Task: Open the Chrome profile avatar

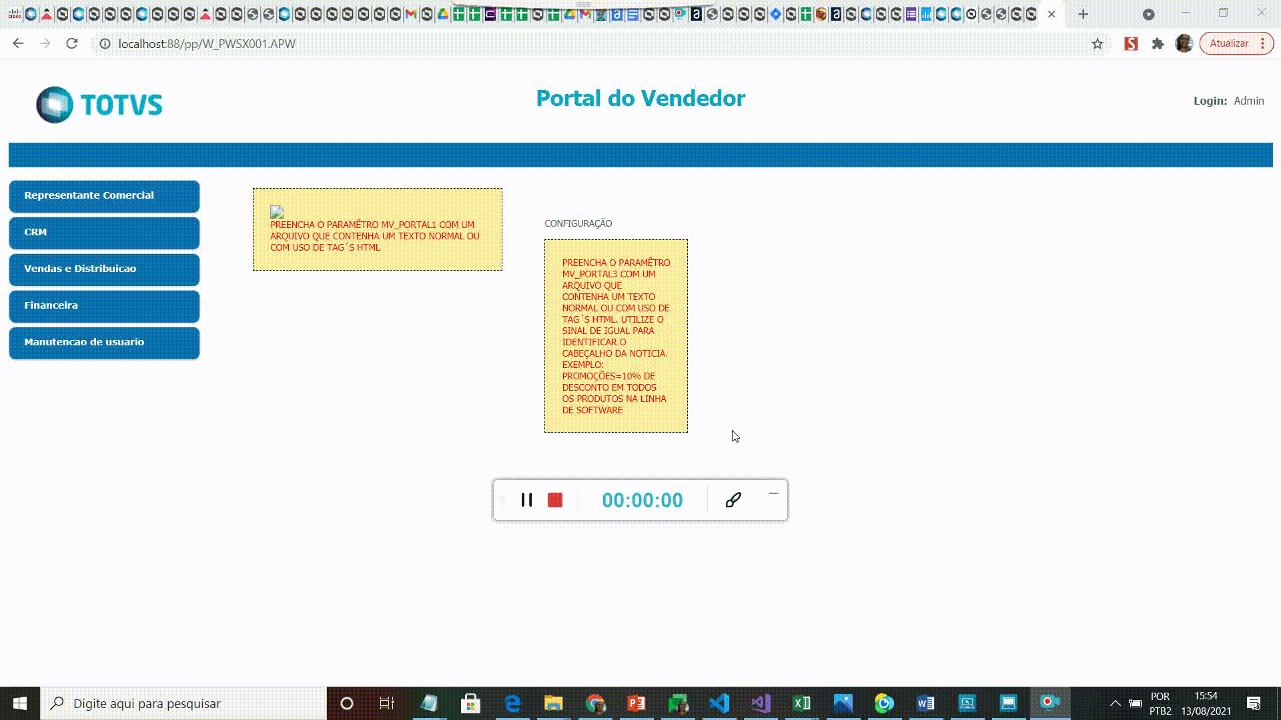Action: (1184, 43)
